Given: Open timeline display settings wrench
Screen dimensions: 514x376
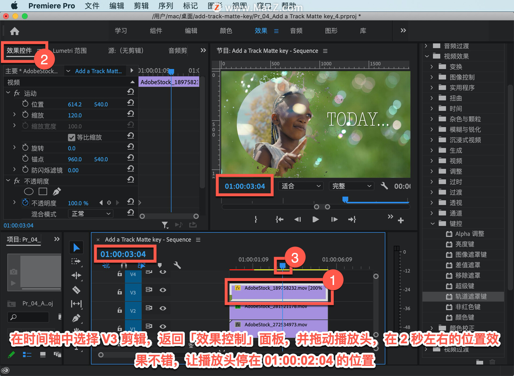Looking at the screenshot, I should point(177,265).
